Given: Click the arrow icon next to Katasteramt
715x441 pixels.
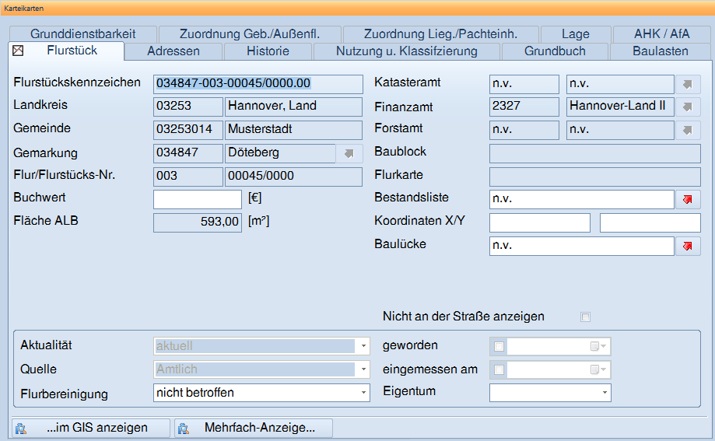Looking at the screenshot, I should (x=688, y=84).
